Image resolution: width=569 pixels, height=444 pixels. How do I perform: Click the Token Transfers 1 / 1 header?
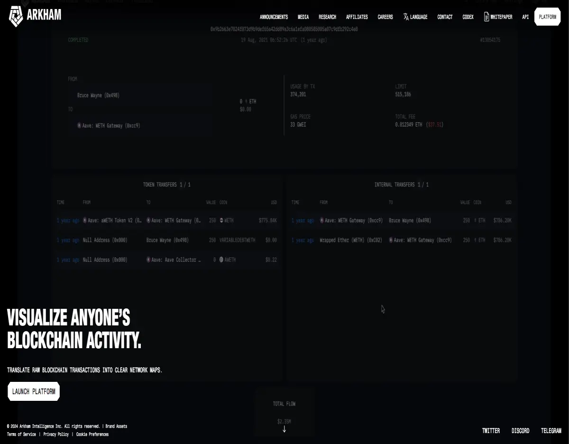pos(167,185)
